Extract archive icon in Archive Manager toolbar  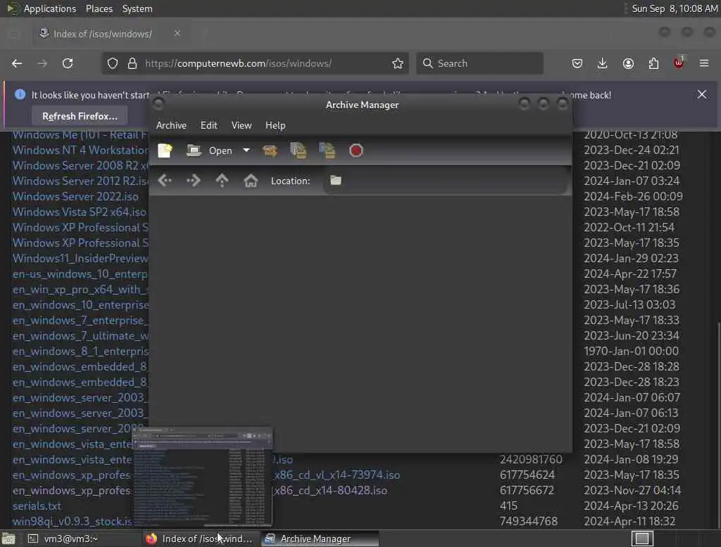(x=270, y=150)
